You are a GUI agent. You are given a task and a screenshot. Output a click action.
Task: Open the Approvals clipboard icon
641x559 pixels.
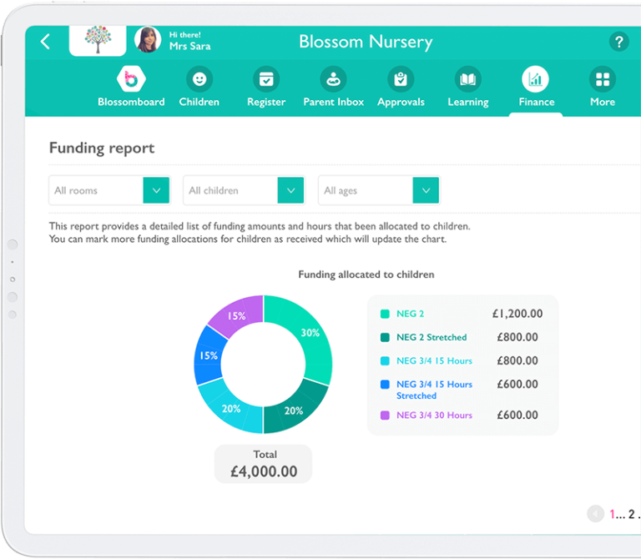401,80
